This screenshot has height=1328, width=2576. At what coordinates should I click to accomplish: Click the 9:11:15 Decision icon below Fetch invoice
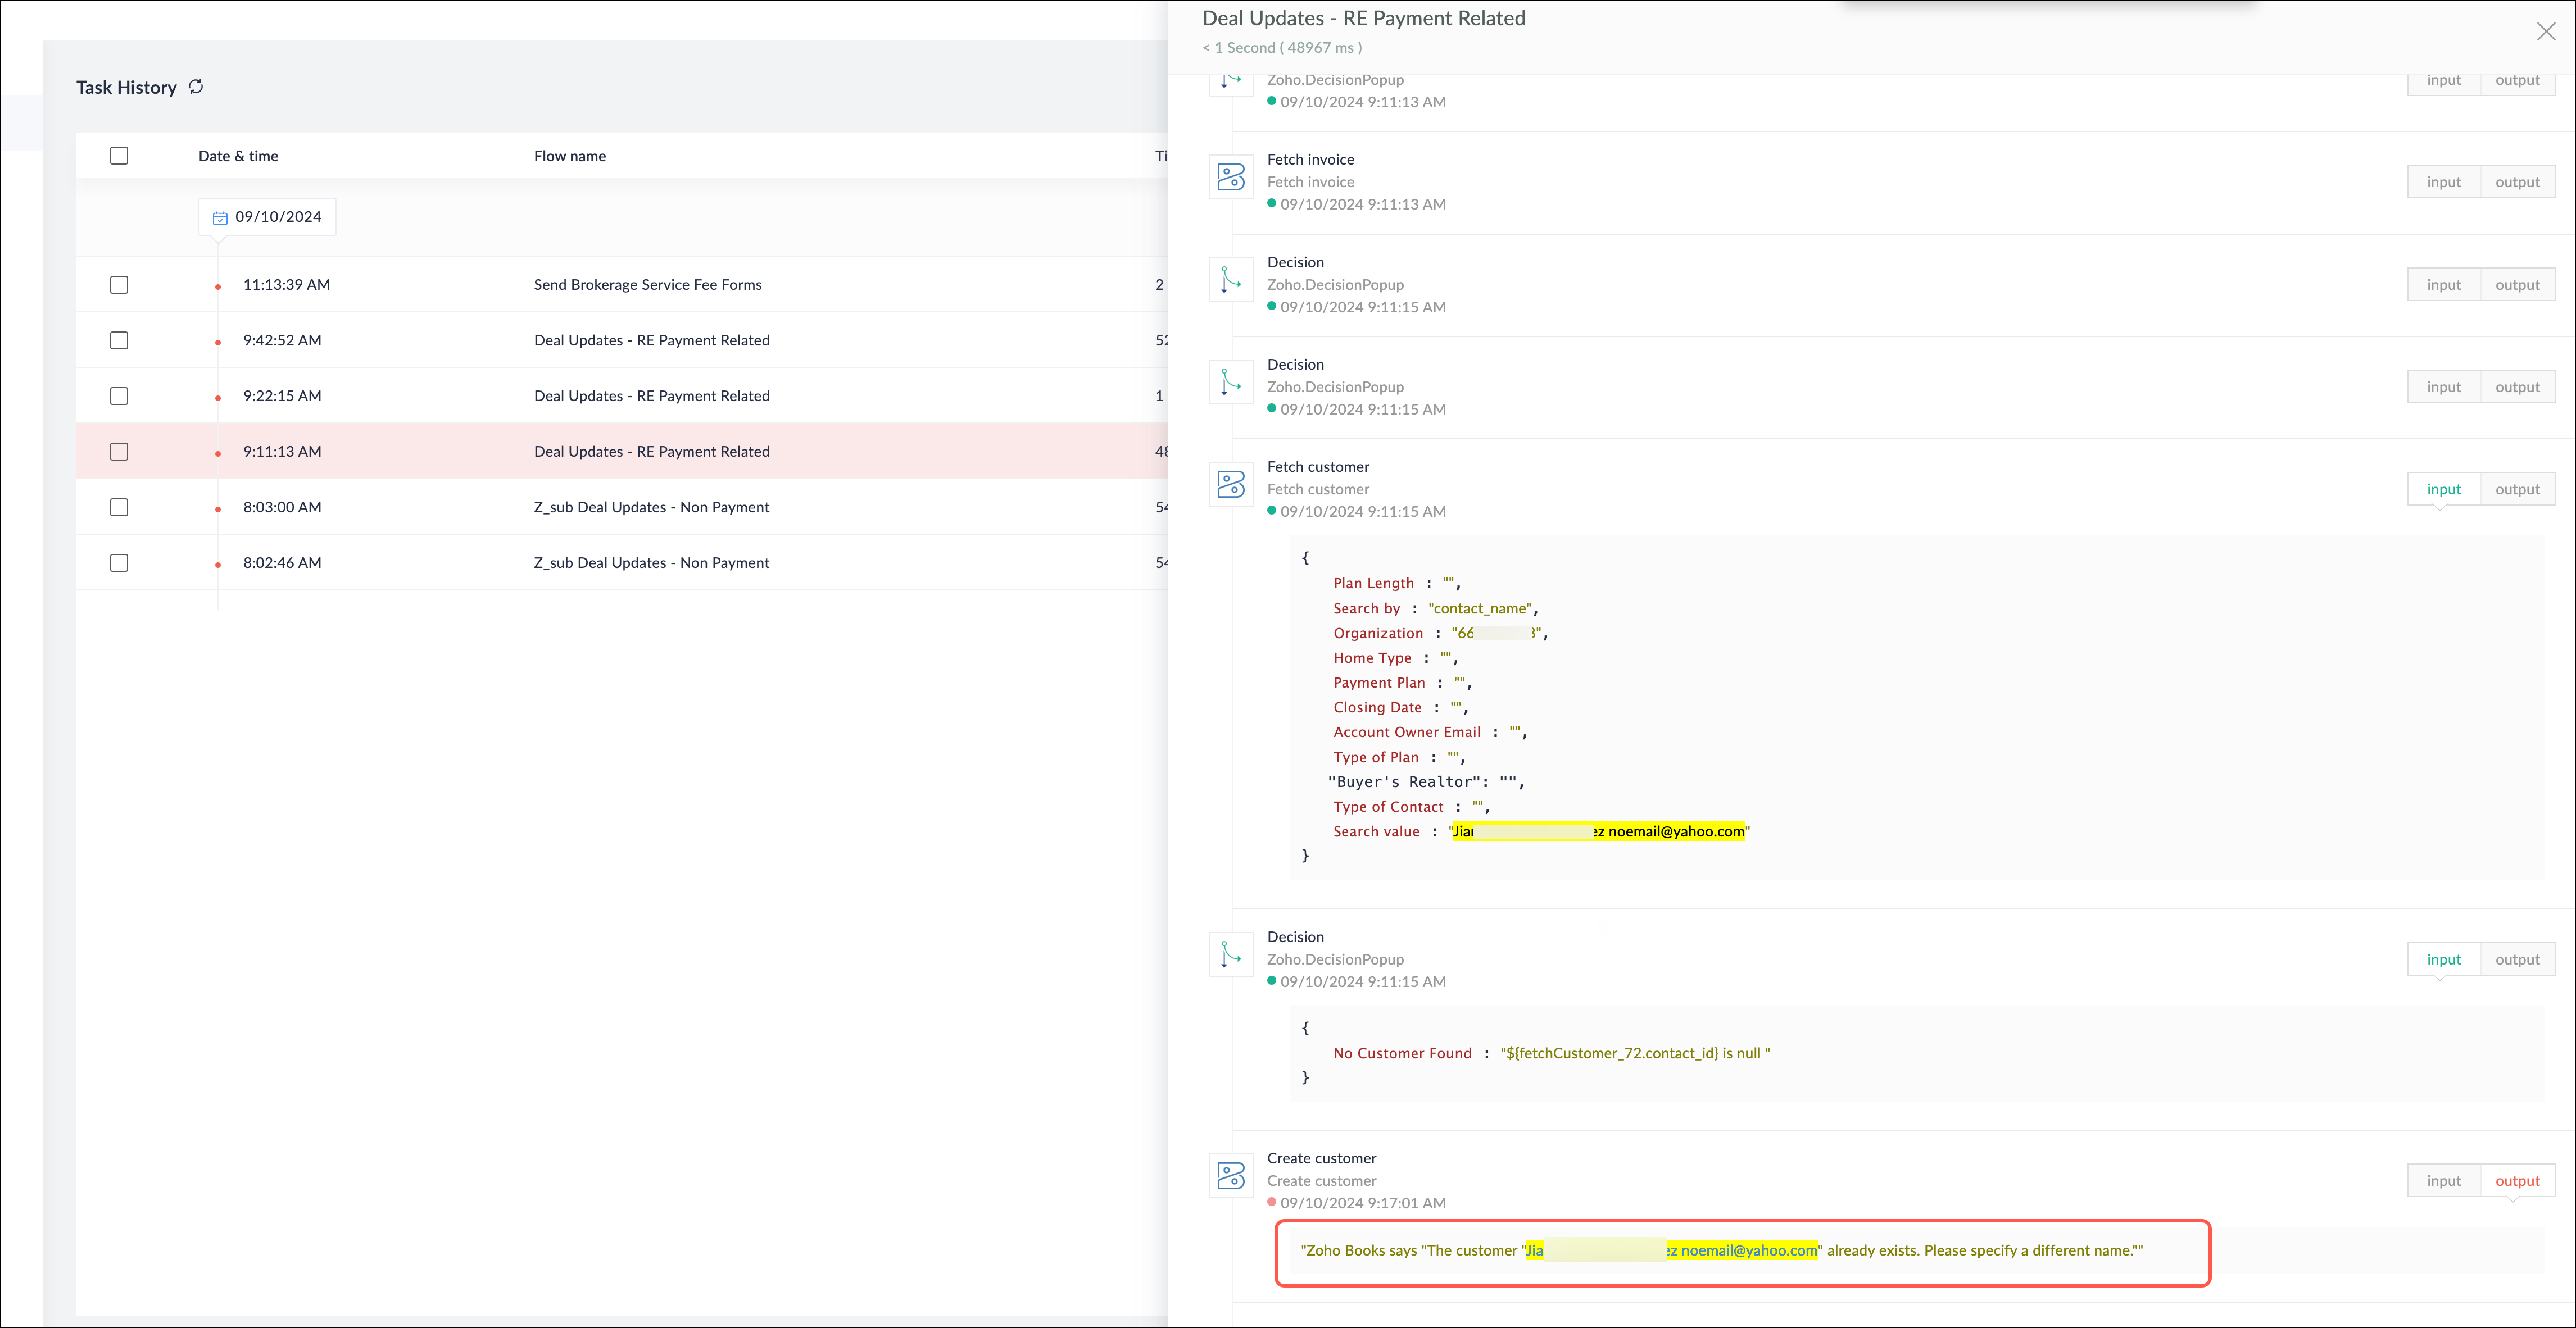click(x=1230, y=280)
